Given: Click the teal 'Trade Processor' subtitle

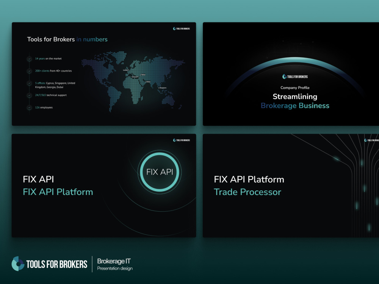Looking at the screenshot, I should pos(247,192).
